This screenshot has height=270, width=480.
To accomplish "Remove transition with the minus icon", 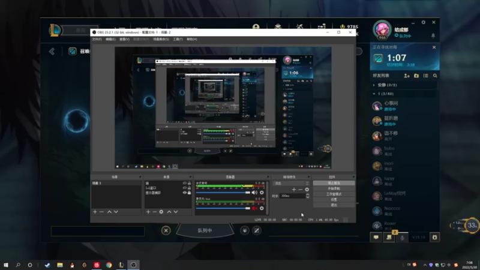I will click(301, 190).
